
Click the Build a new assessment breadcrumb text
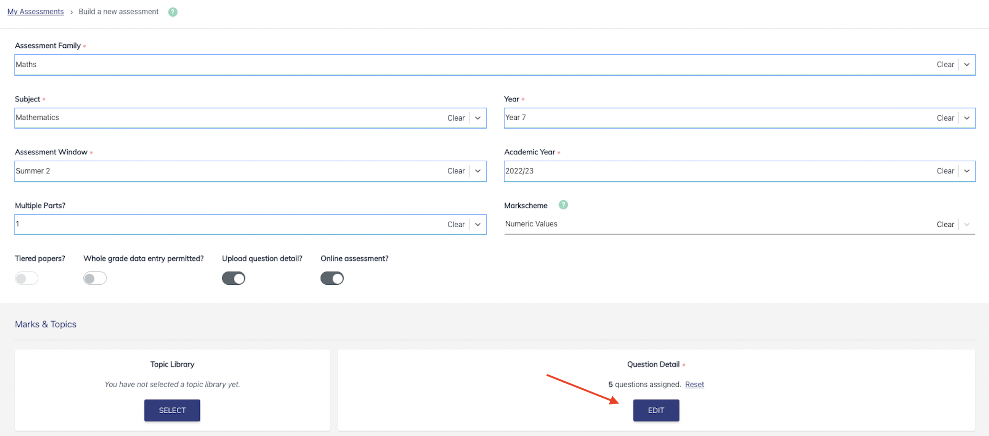click(118, 11)
